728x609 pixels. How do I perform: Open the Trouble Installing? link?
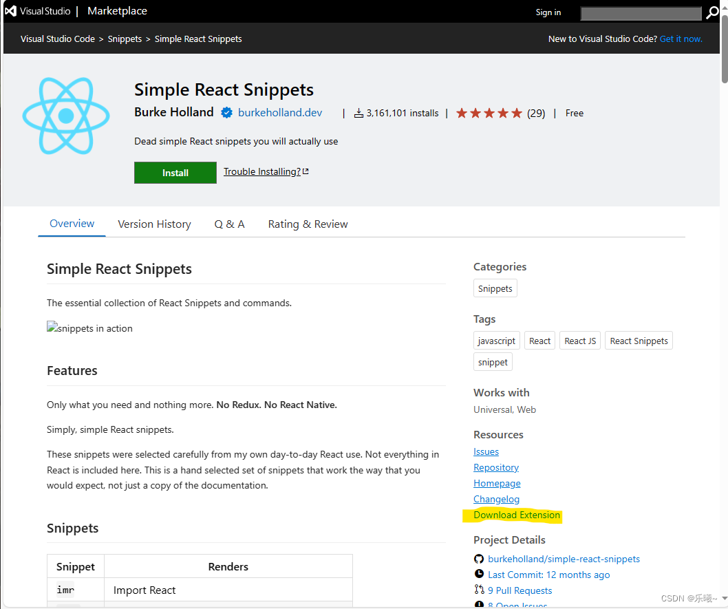(x=262, y=172)
